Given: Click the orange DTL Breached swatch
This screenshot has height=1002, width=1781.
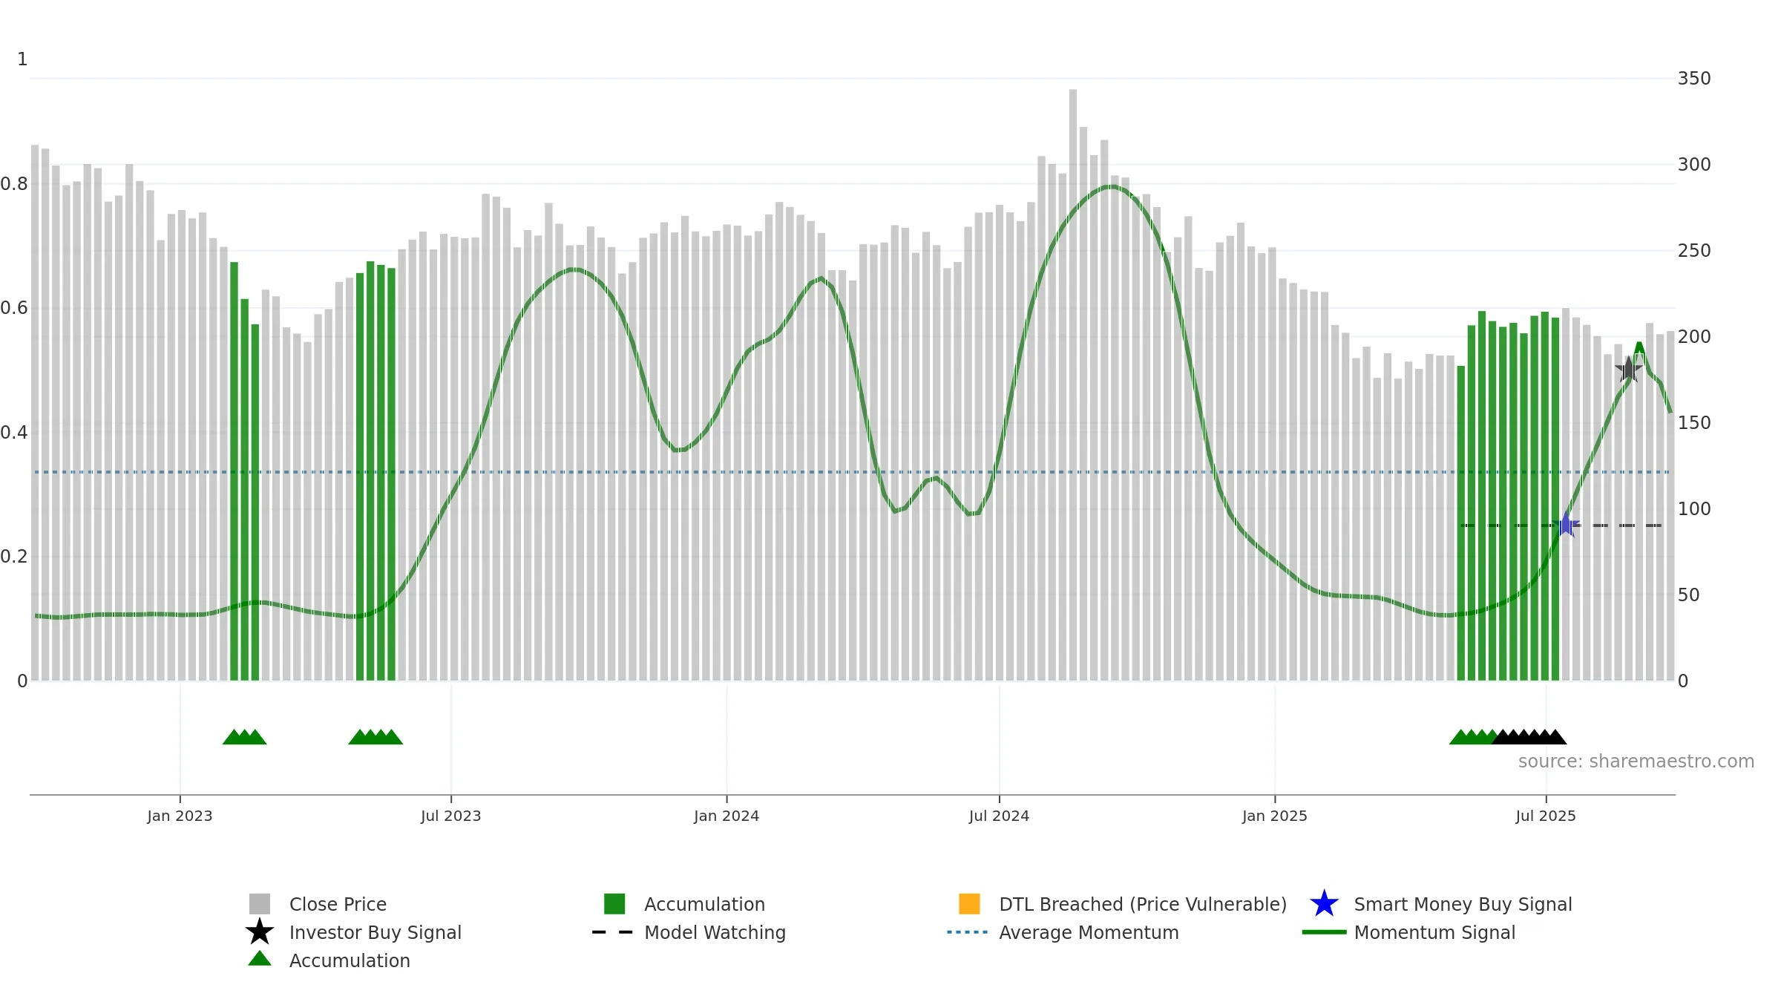Looking at the screenshot, I should coord(969,904).
